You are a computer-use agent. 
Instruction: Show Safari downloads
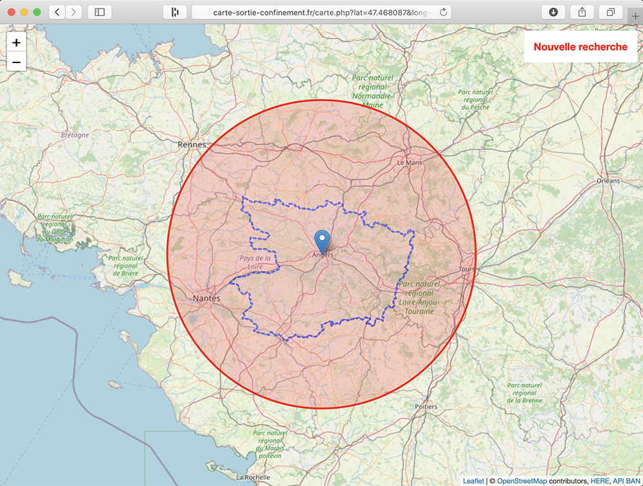point(553,12)
